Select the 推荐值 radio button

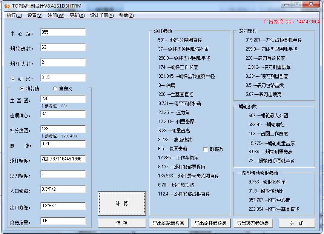tap(22, 89)
